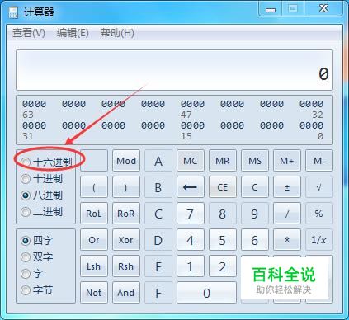Click the M- memory subtract button
Screen dimensions: 349x320
[319, 161]
